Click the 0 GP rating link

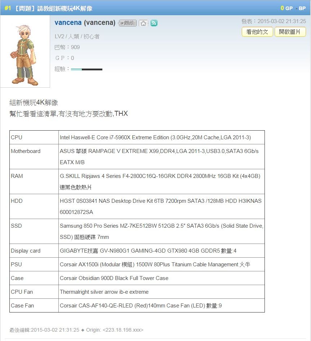pyautogui.click(x=286, y=8)
